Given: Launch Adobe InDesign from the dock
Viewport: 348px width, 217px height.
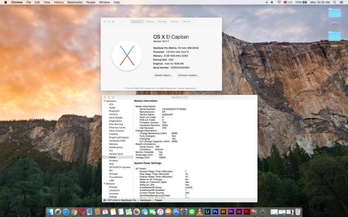Looking at the screenshot, I should (x=239, y=212).
